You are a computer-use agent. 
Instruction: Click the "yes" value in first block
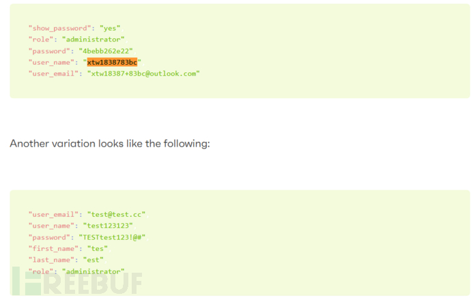pyautogui.click(x=110, y=28)
